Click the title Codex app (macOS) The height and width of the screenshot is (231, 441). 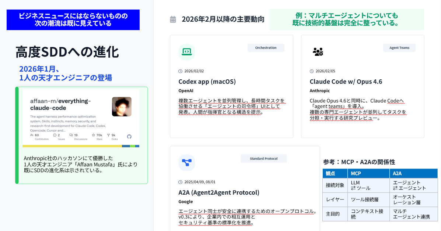coord(207,82)
